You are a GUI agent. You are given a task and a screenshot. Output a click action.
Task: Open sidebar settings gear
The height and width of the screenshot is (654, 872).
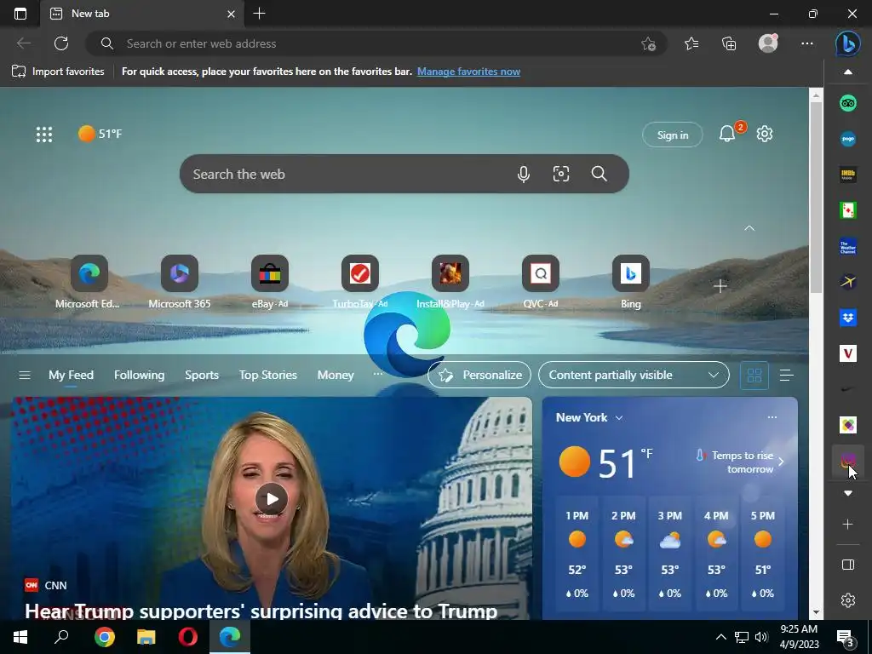click(x=847, y=600)
